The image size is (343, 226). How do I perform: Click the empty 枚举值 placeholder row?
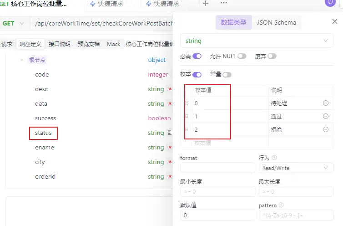(230, 143)
